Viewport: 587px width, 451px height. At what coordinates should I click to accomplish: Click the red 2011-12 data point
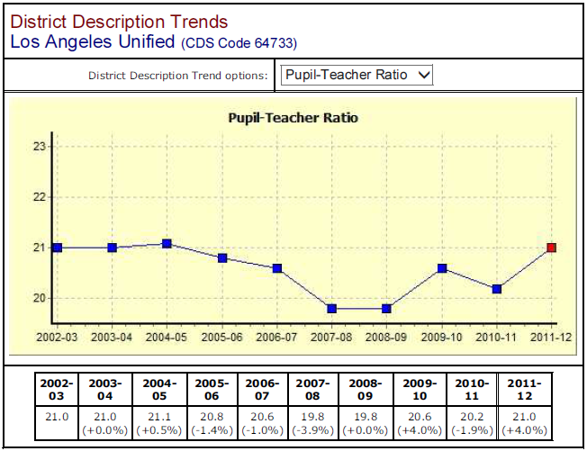point(552,248)
